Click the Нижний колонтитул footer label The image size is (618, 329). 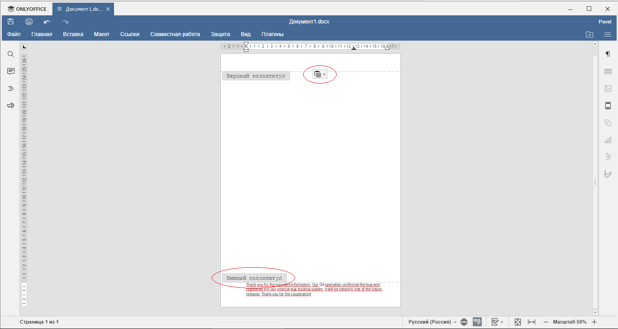click(254, 278)
